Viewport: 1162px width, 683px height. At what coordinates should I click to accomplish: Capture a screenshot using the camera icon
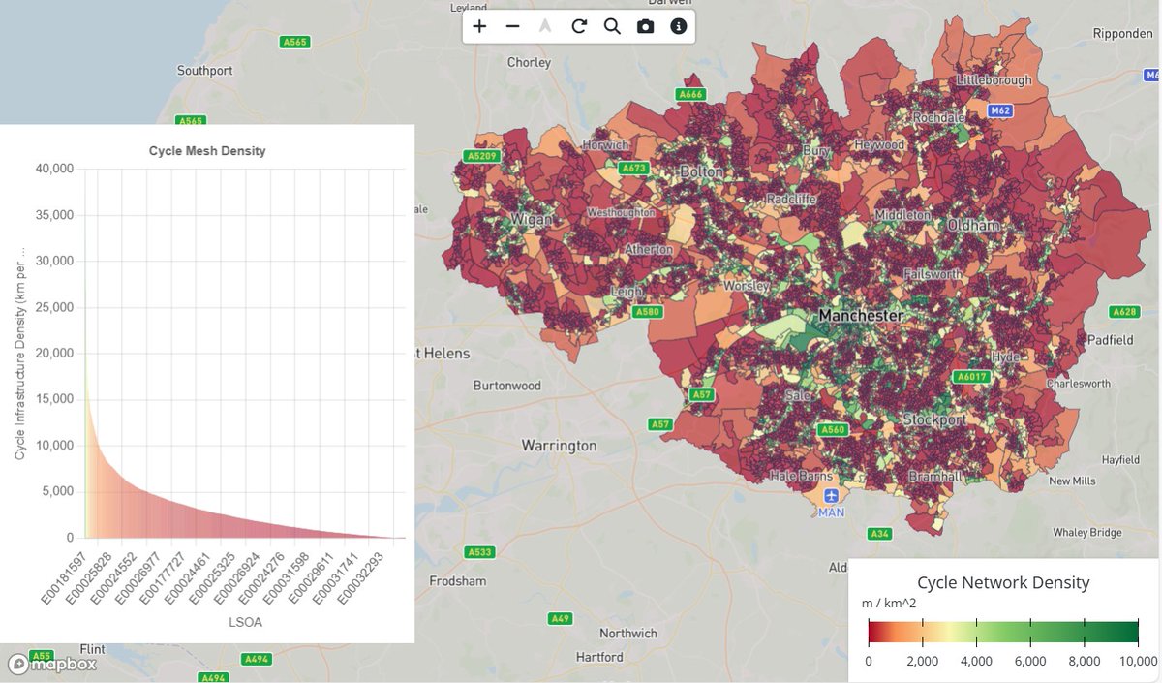[645, 26]
